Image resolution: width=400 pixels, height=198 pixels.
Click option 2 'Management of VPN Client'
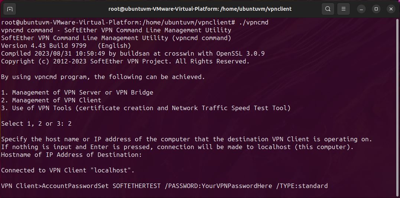[51, 100]
